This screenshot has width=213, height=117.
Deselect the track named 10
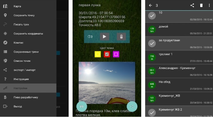coord(152,16)
